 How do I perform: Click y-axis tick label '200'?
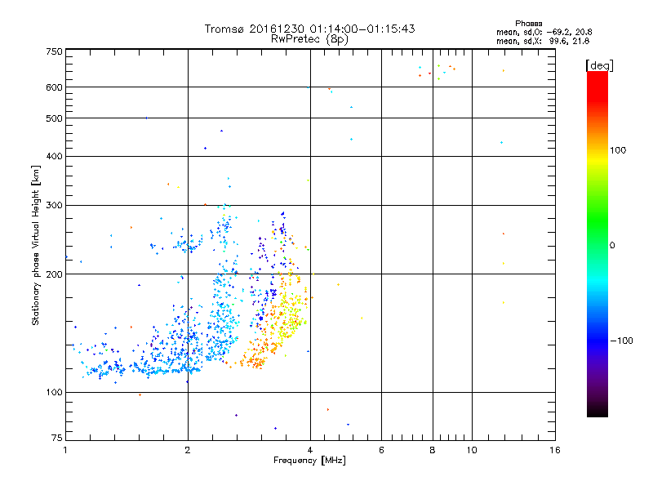54,274
